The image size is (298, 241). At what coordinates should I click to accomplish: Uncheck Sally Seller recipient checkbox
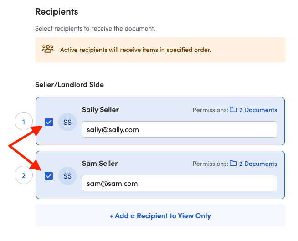tap(49, 122)
